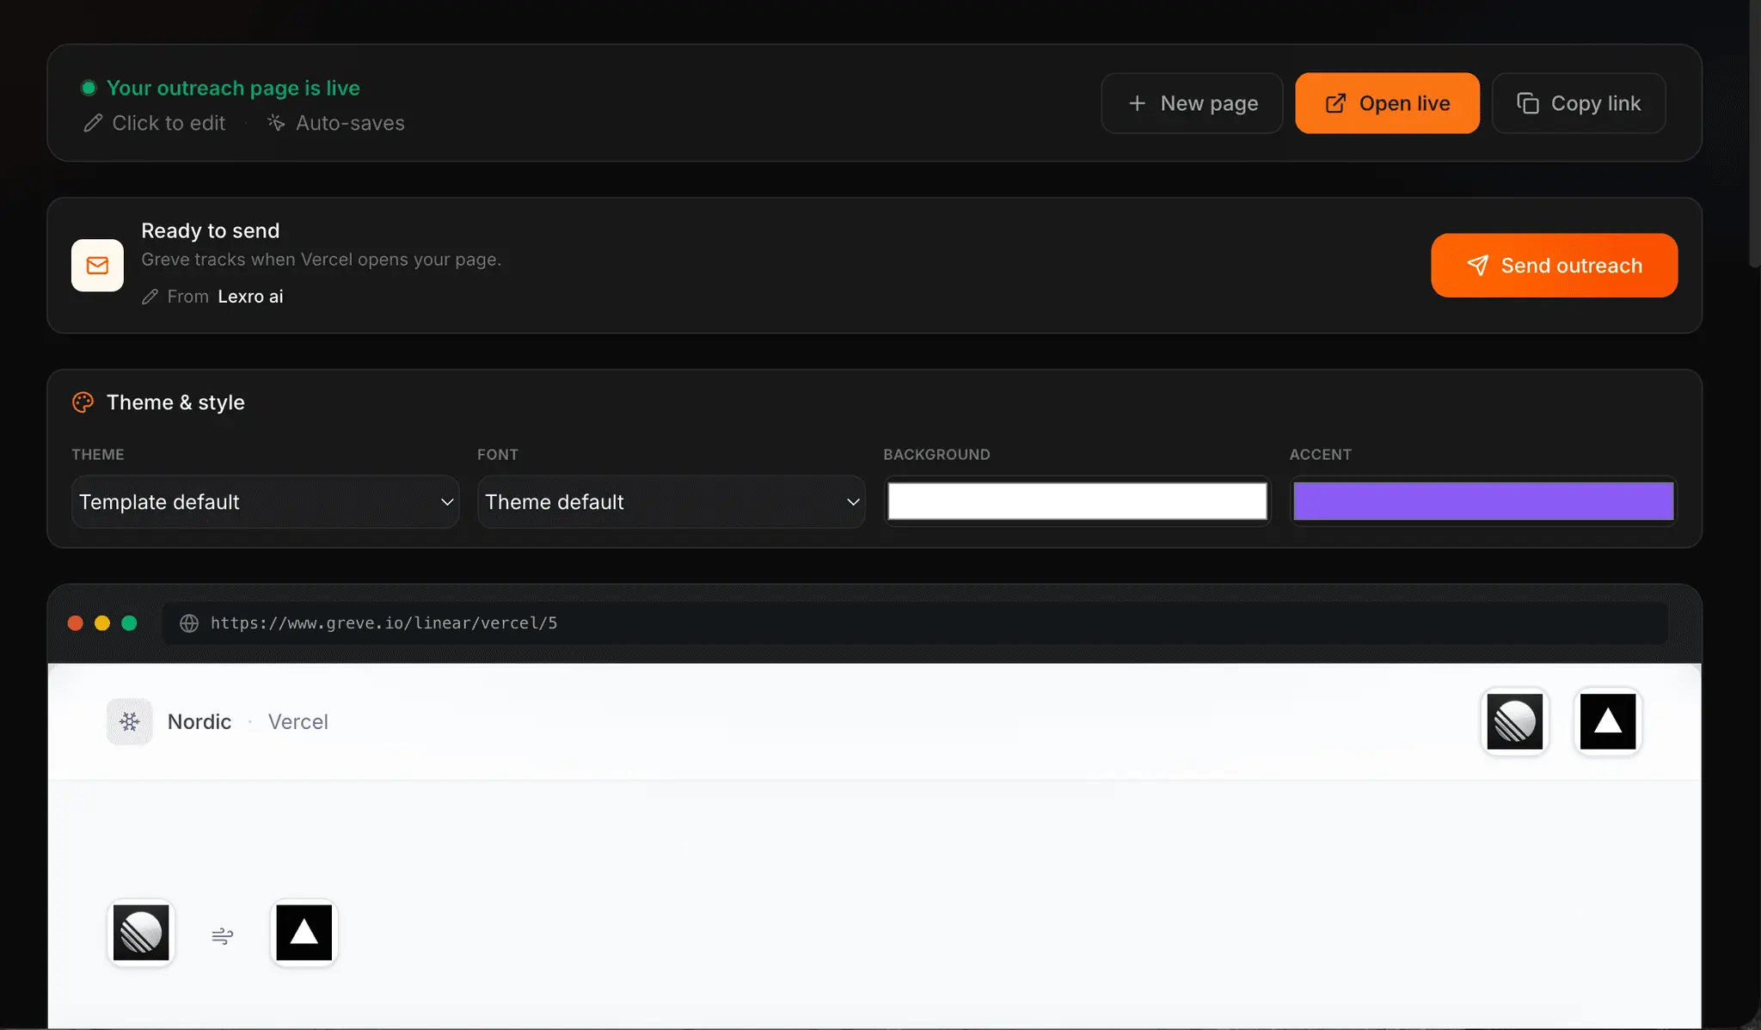Click the green live status dot
This screenshot has width=1761, height=1030.
pyautogui.click(x=89, y=88)
